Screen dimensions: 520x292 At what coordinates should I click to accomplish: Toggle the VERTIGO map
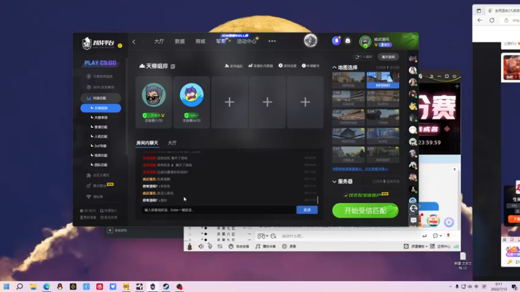tap(348, 136)
